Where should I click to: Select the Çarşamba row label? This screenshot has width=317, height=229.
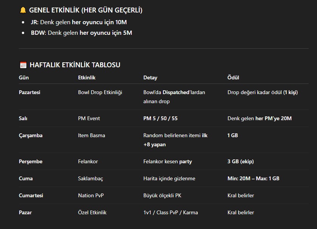pos(31,135)
